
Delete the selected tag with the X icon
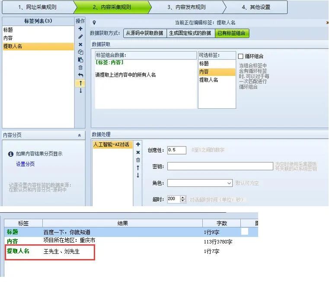80,44
